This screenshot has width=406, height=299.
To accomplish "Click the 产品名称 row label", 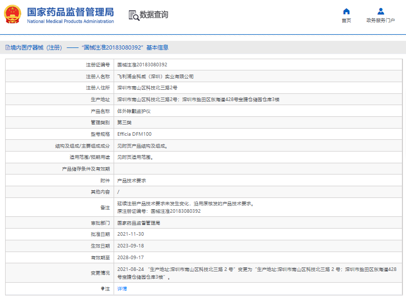I will pyautogui.click(x=100, y=111).
